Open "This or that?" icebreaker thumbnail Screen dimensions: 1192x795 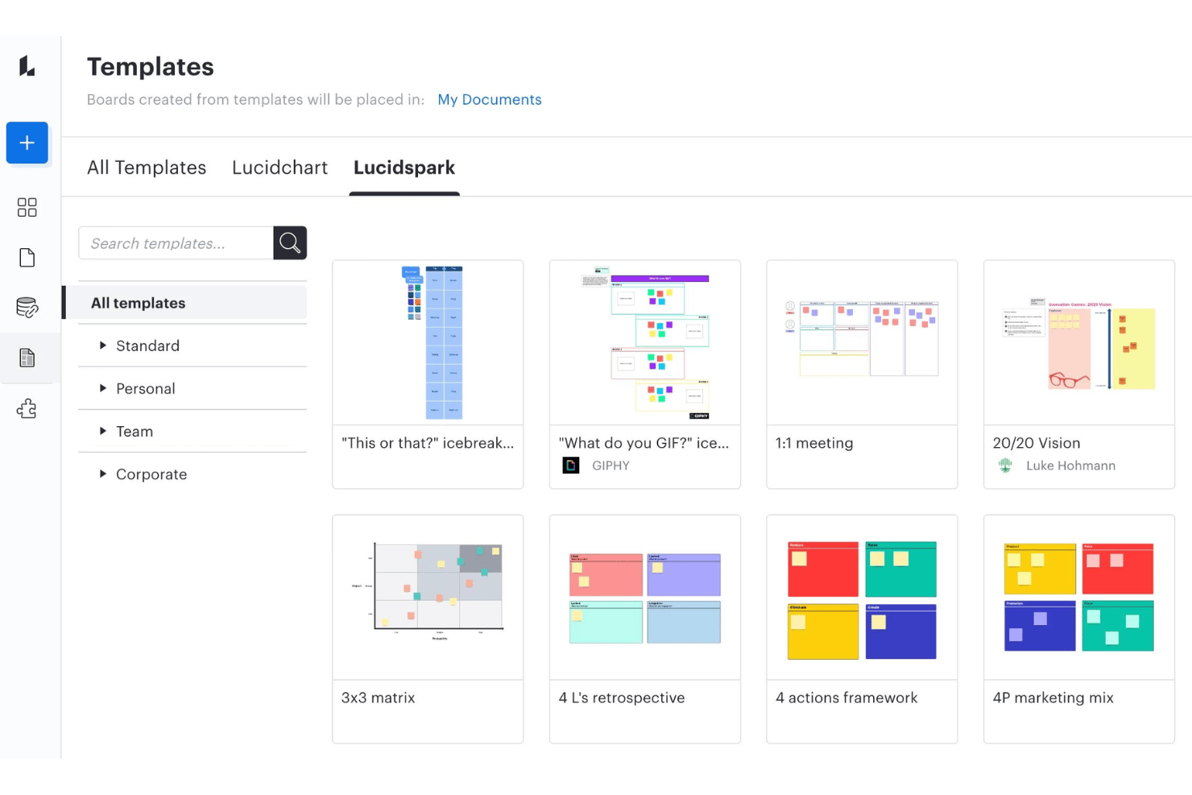pos(428,342)
